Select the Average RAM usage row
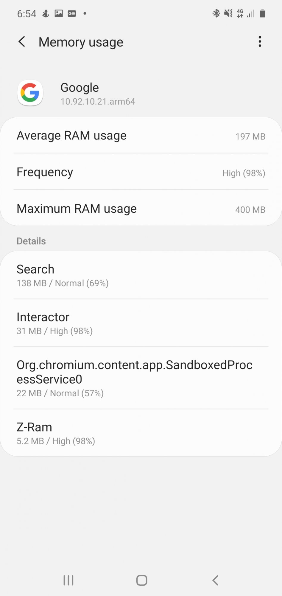The width and height of the screenshot is (282, 596). tap(141, 136)
